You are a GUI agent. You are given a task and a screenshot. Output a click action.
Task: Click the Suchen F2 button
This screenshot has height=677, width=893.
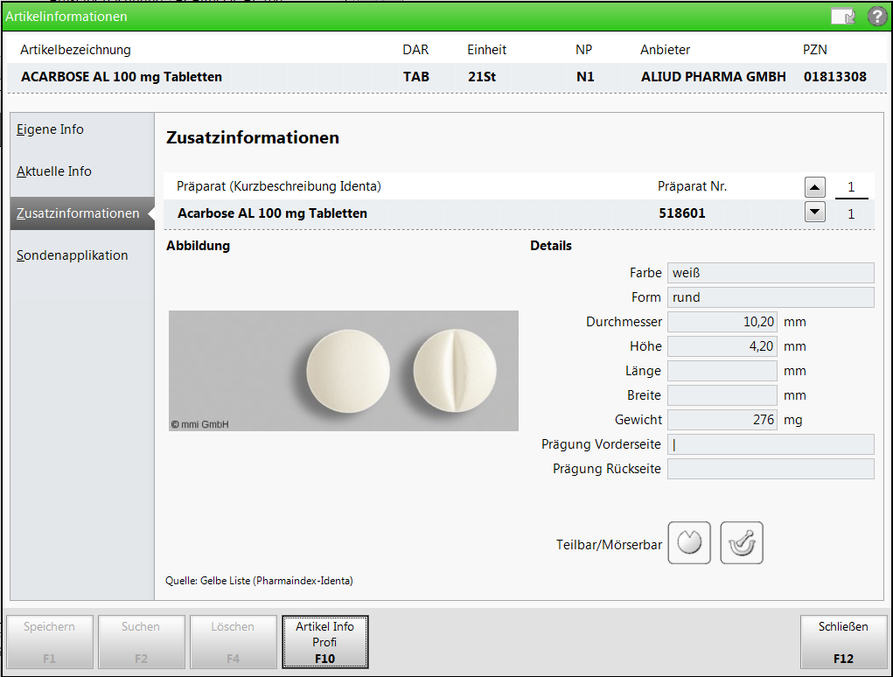pos(141,642)
